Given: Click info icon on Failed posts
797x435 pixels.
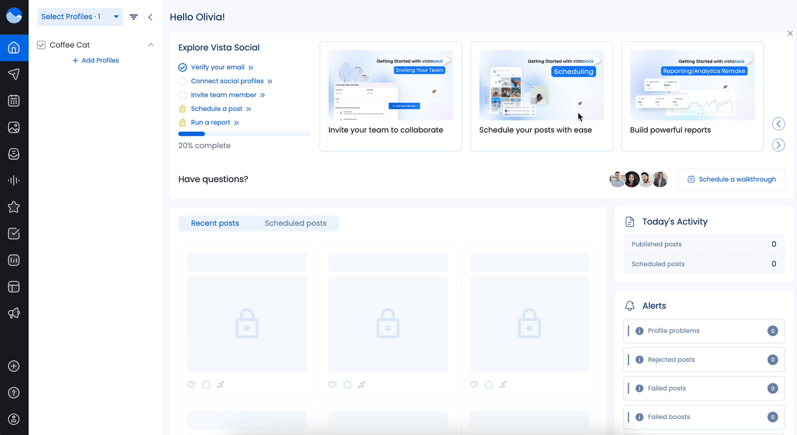Looking at the screenshot, I should point(639,388).
